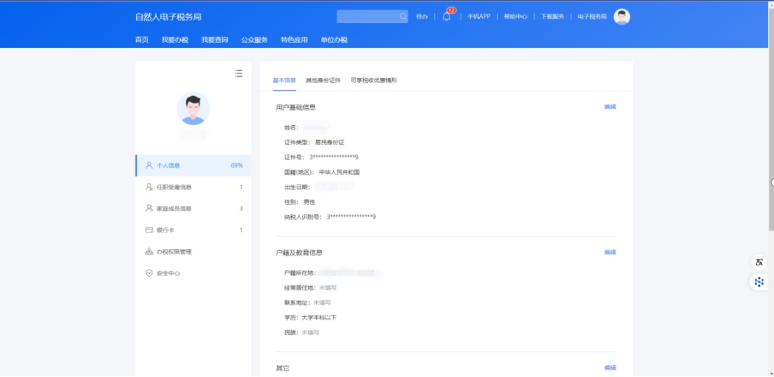This screenshot has width=774, height=377.
Task: Click the 安全中心 shield icon
Action: pyautogui.click(x=149, y=273)
